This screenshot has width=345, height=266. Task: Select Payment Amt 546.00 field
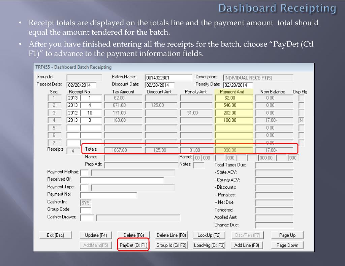(234, 106)
